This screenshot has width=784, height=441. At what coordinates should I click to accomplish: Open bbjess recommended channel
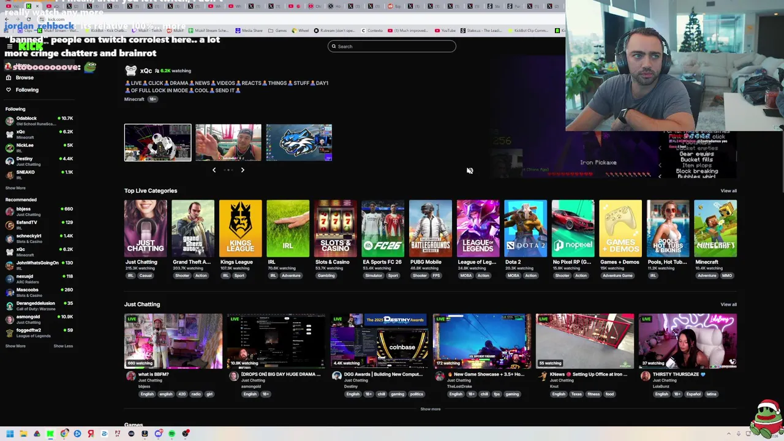tap(39, 211)
